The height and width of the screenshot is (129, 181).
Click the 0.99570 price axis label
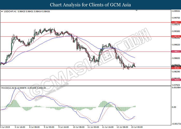point(176,25)
